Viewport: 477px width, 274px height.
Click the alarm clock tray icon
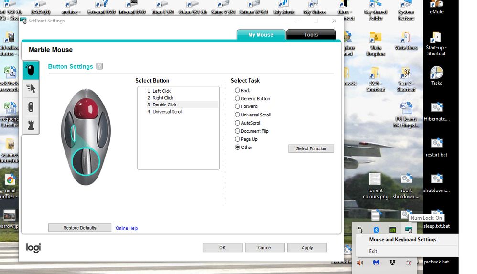[x=409, y=262]
